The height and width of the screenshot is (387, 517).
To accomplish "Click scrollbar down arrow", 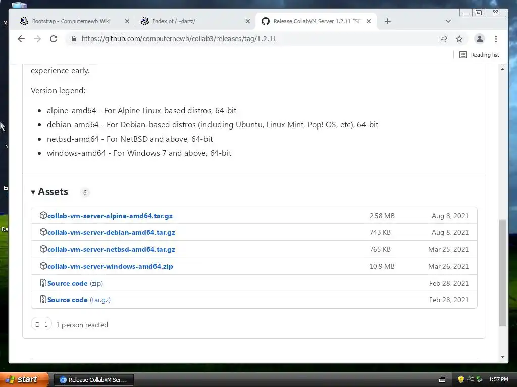I will (x=502, y=357).
